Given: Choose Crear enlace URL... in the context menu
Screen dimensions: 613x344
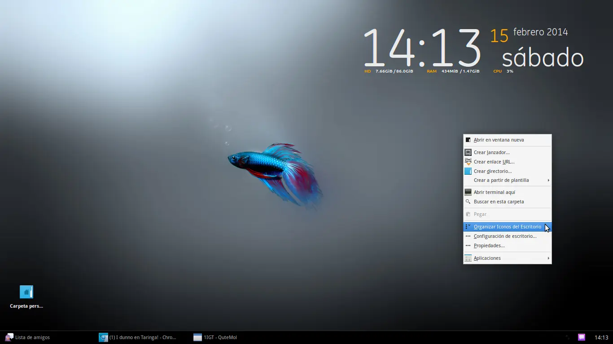Looking at the screenshot, I should [507, 162].
